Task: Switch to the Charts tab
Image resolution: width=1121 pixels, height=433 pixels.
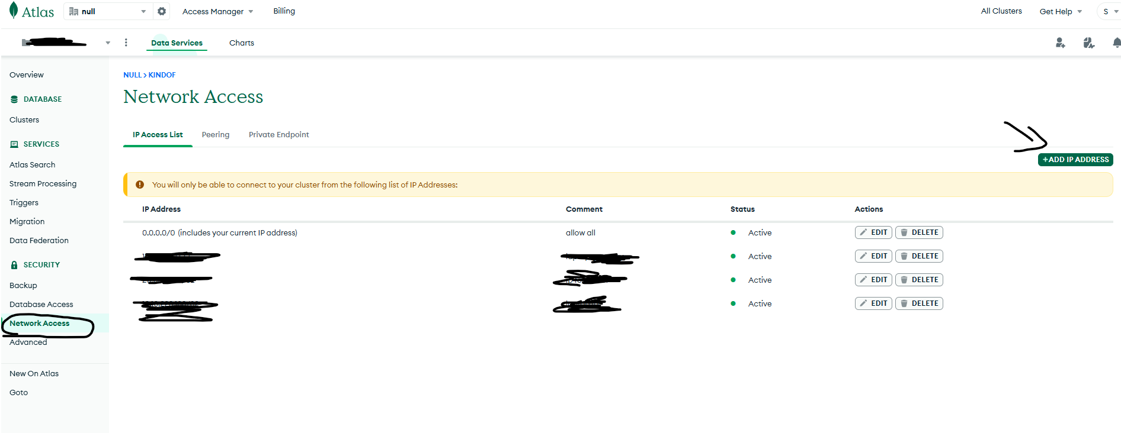Action: click(242, 43)
